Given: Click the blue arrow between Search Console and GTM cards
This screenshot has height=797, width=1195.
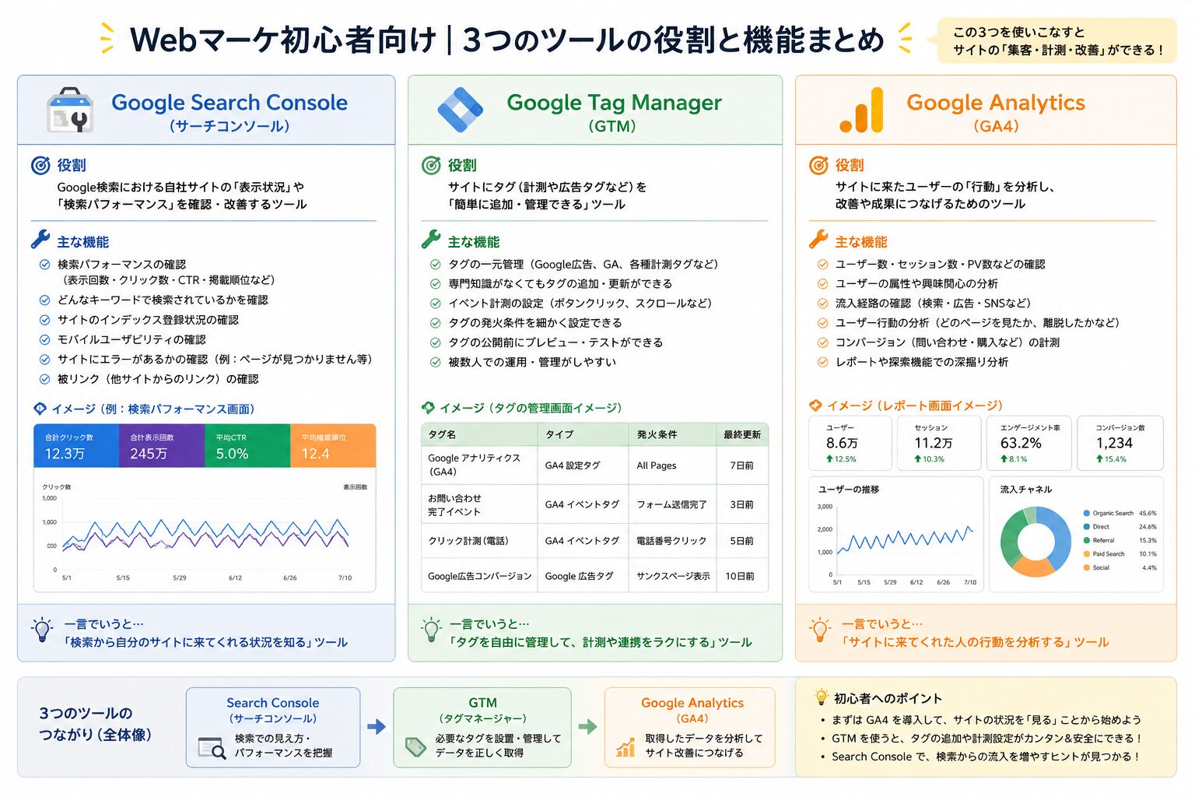Looking at the screenshot, I should [x=377, y=727].
